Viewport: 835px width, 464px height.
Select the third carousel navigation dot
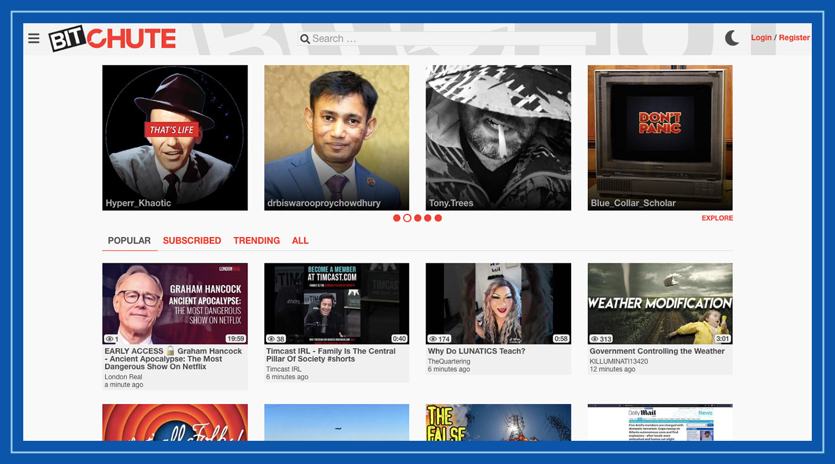tap(418, 218)
